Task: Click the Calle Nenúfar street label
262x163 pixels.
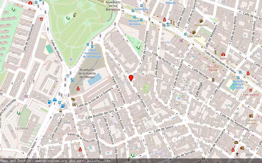Action: (x=201, y=73)
